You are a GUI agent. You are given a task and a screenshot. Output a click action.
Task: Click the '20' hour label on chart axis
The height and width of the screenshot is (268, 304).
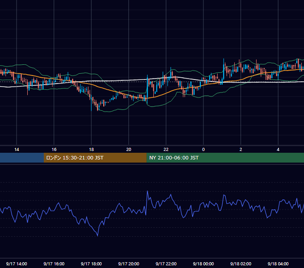[129, 150]
